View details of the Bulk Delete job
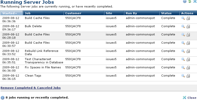This screenshot has width=197, height=100. tap(183, 26)
